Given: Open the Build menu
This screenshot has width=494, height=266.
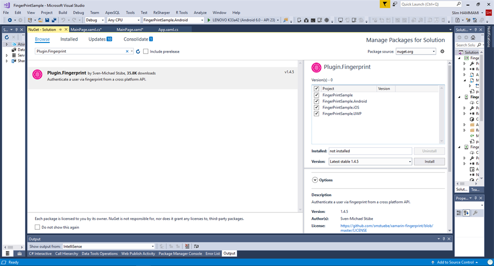Looking at the screenshot, I should coord(63,13).
